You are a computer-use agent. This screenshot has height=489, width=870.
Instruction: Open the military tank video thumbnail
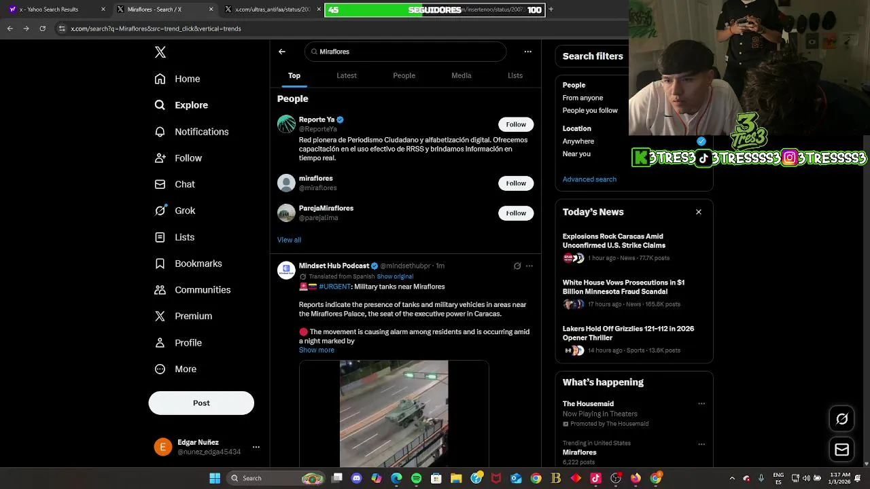[394, 414]
